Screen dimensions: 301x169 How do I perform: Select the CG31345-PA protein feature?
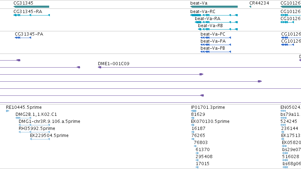[x=23, y=38]
